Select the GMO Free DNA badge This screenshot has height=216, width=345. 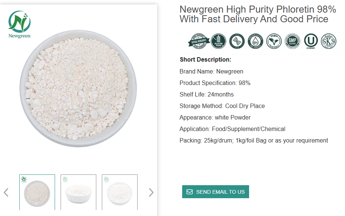(x=237, y=41)
